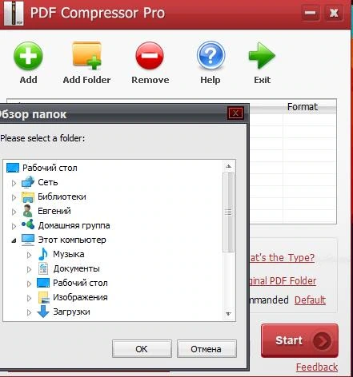Expand the Евгений tree node
Screen dimensions: 353x377
point(14,212)
